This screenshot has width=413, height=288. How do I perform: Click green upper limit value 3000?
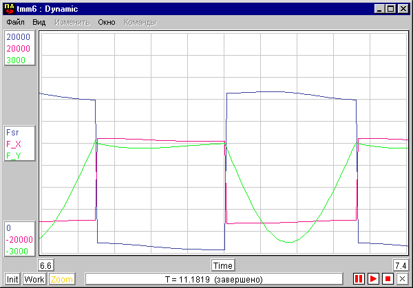(x=16, y=60)
